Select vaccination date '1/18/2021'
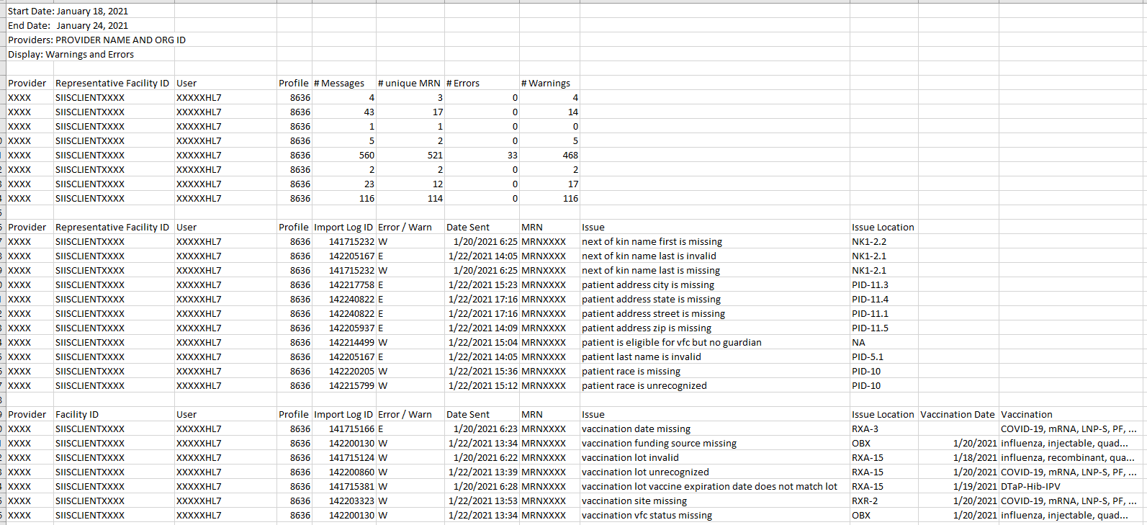 coord(958,458)
